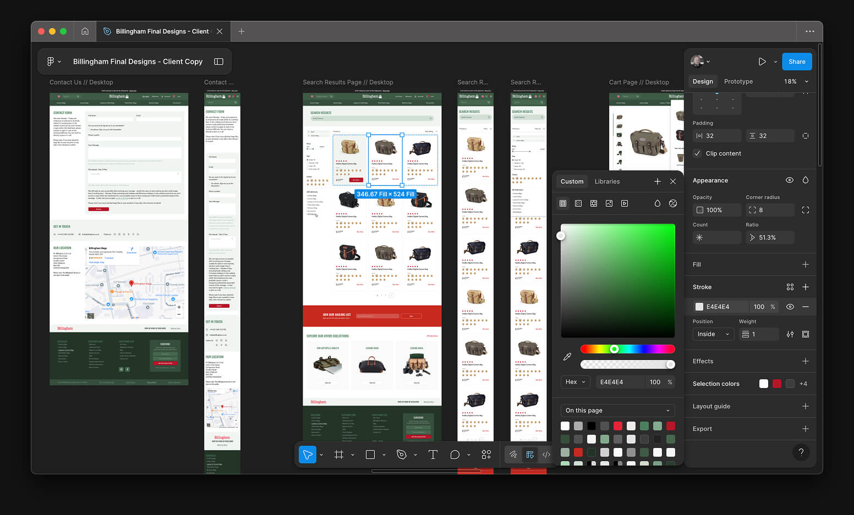The height and width of the screenshot is (515, 854).
Task: Click the Share button
Action: click(x=797, y=62)
